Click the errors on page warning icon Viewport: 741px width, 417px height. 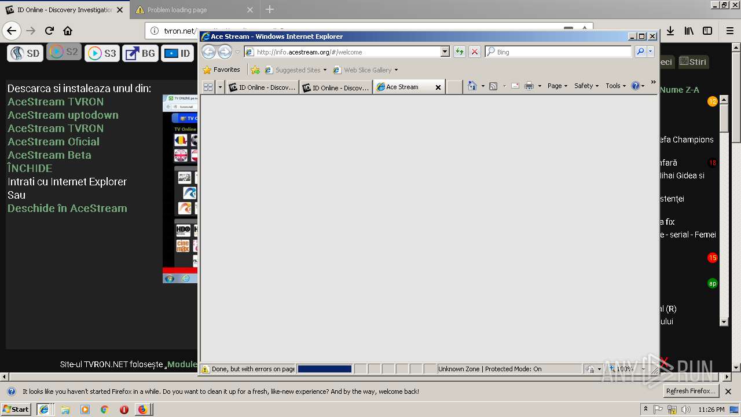tap(205, 369)
